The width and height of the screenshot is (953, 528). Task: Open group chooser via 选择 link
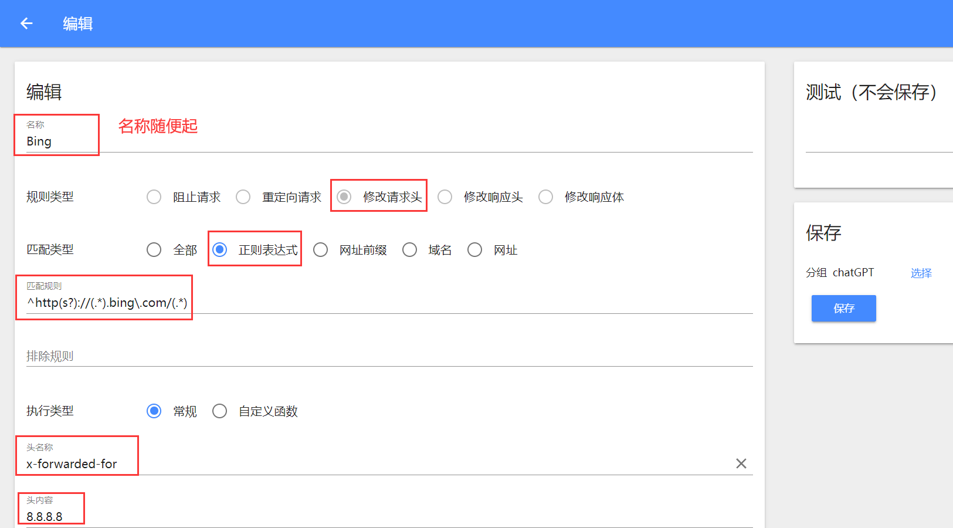921,273
